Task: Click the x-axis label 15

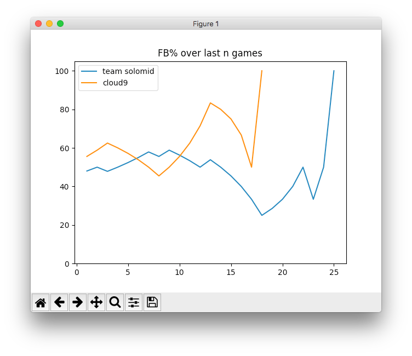Action: [231, 272]
